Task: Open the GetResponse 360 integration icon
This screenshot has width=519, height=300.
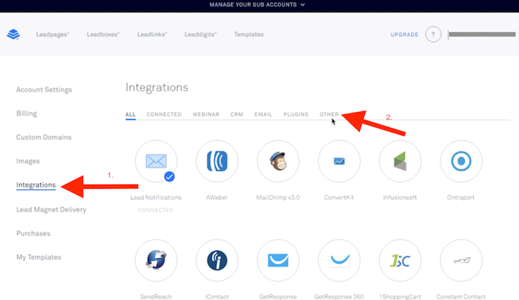Action: point(339,261)
